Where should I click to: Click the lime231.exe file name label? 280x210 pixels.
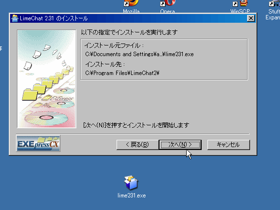(x=132, y=195)
